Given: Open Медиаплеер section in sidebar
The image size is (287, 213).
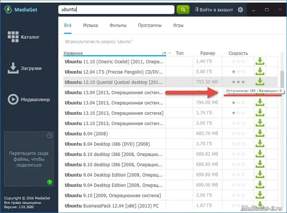Looking at the screenshot, I should [29, 100].
